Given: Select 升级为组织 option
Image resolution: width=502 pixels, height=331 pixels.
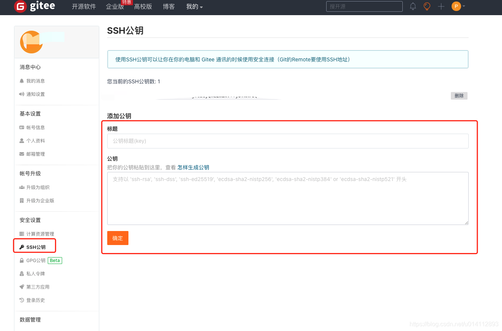Looking at the screenshot, I should coord(38,187).
